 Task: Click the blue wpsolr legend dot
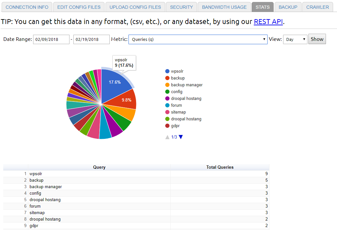click(x=167, y=71)
